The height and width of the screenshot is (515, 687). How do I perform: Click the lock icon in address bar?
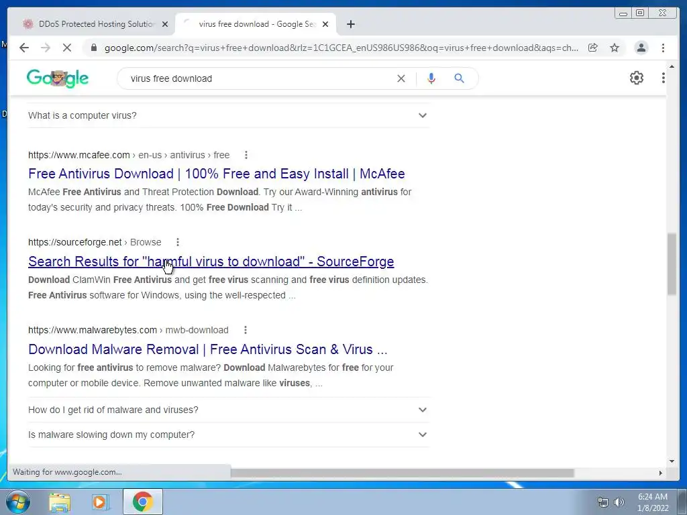pos(93,48)
